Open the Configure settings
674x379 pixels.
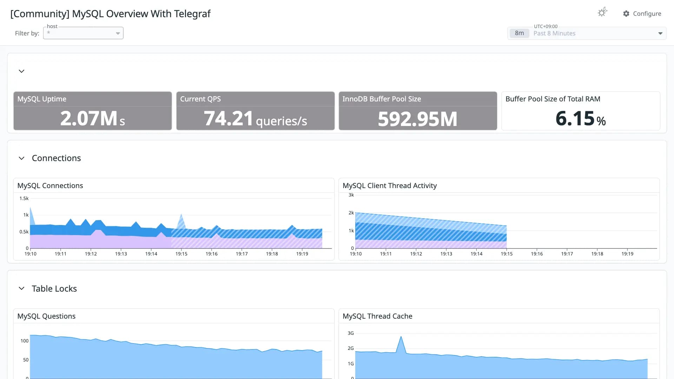point(642,13)
